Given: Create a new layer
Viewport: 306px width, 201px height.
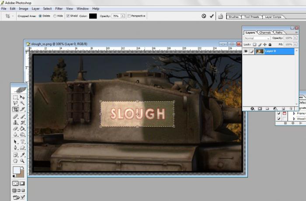Looking at the screenshot, I should tap(283, 108).
